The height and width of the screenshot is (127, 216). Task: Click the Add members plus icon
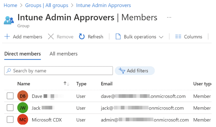[7, 37]
